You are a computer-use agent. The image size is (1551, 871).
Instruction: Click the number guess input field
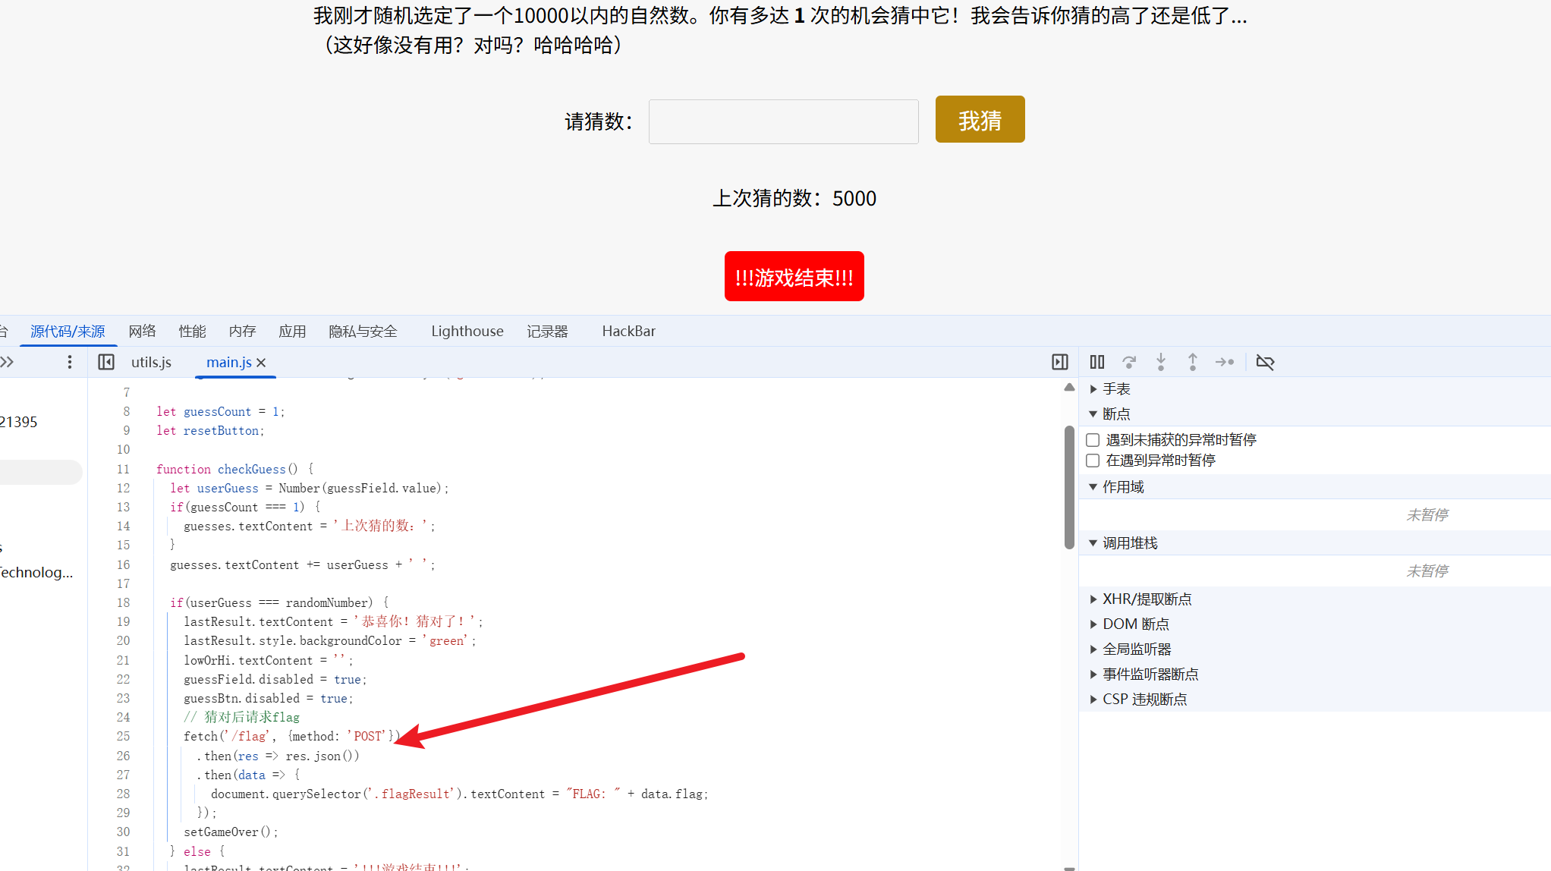pos(783,121)
